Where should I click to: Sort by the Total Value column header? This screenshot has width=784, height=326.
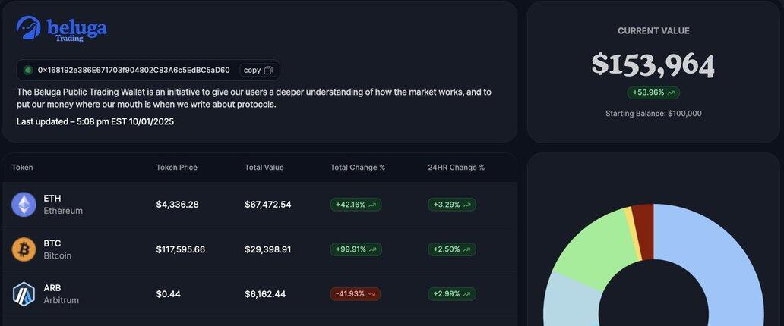(x=264, y=168)
